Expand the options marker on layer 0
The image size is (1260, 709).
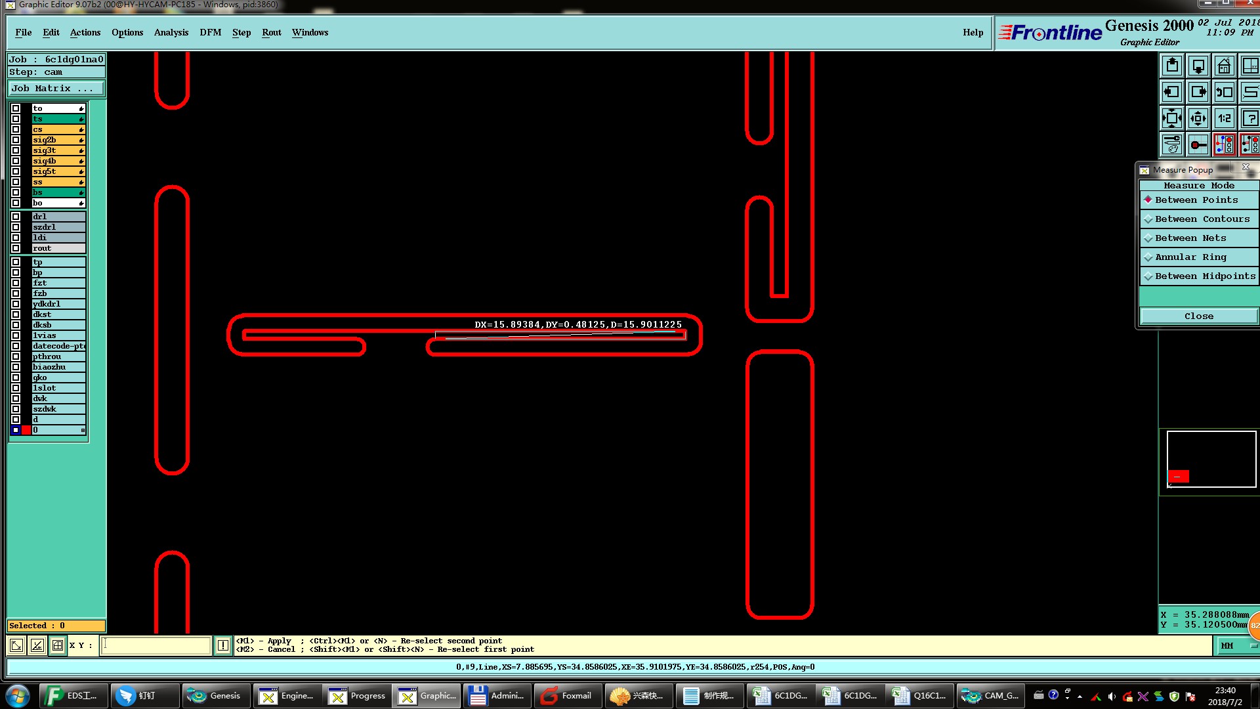coord(83,430)
